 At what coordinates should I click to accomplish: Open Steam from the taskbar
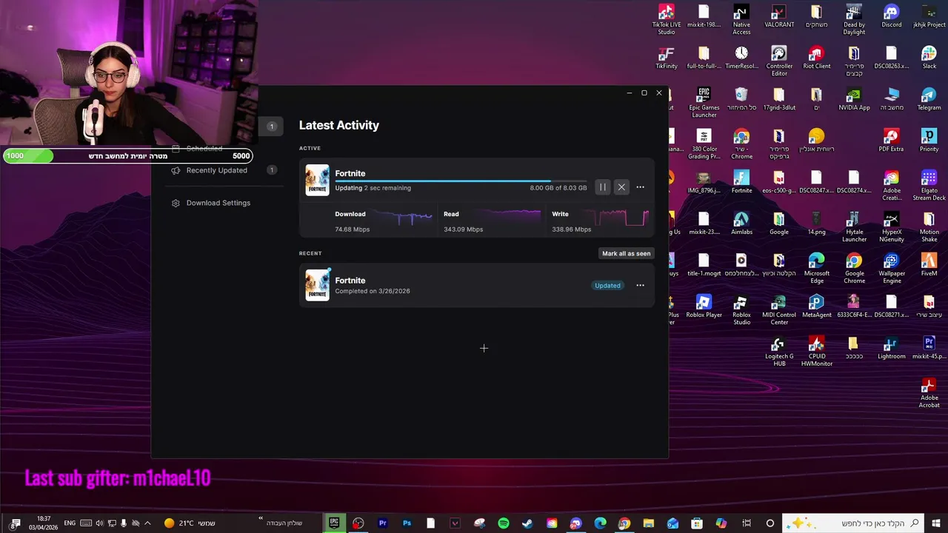[527, 523]
